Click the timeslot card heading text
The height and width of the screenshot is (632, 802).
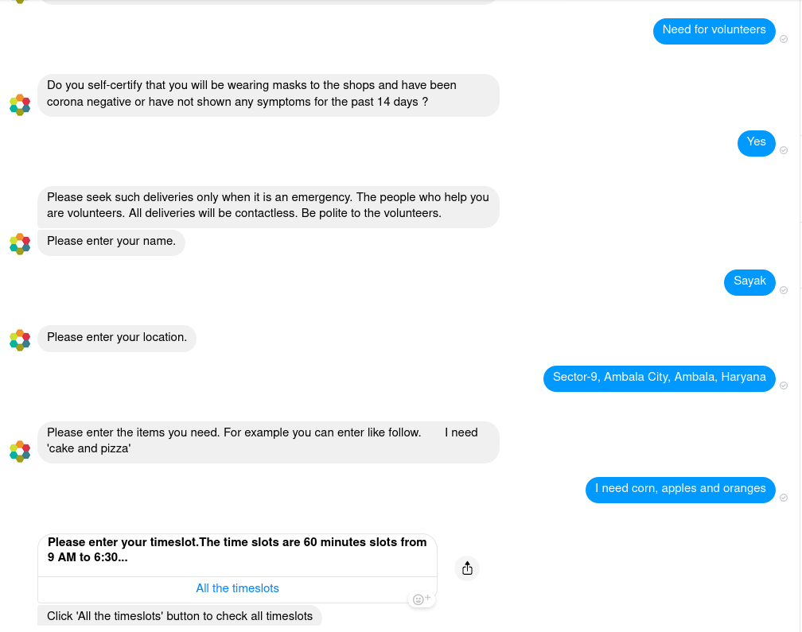237,550
